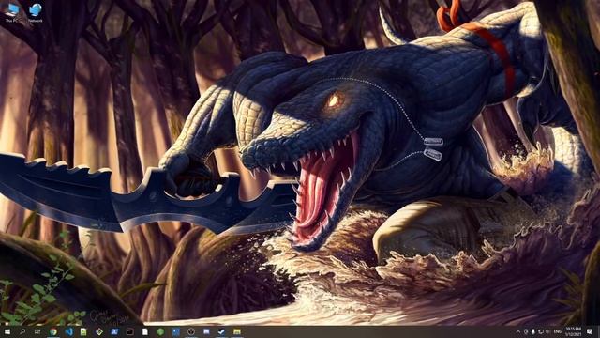The image size is (600, 338).
Task: Open the Network desktop icon
Action: coord(36,12)
